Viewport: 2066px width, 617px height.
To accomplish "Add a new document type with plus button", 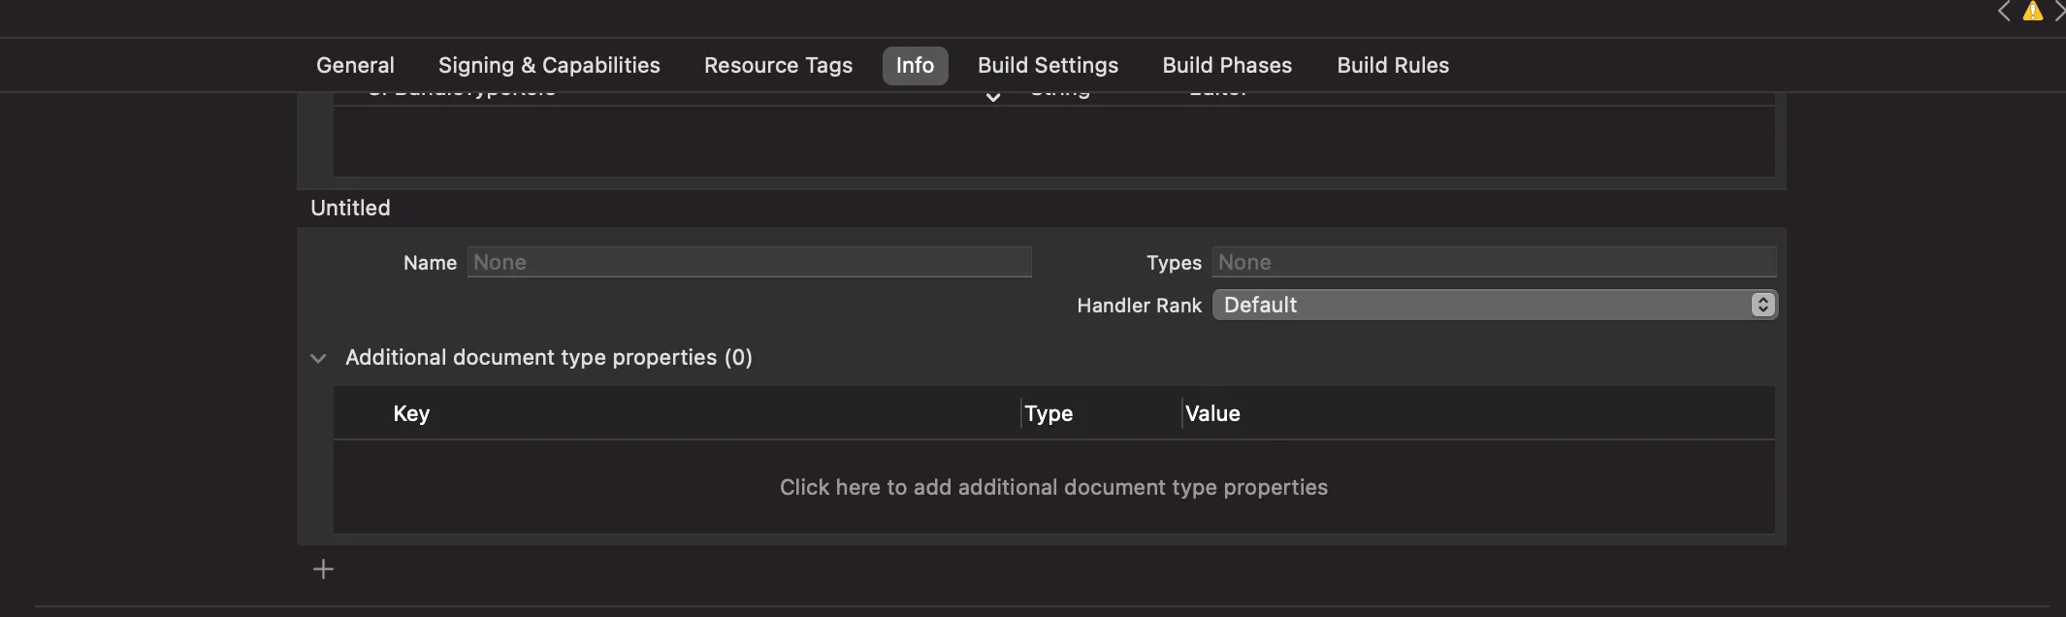I will [x=323, y=569].
